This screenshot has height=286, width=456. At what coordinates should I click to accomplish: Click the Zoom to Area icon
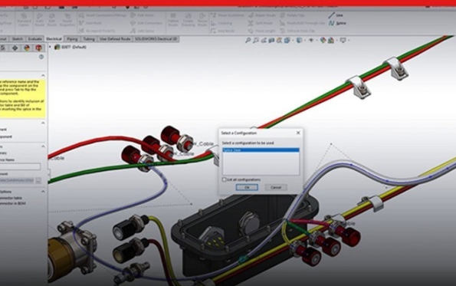256,40
